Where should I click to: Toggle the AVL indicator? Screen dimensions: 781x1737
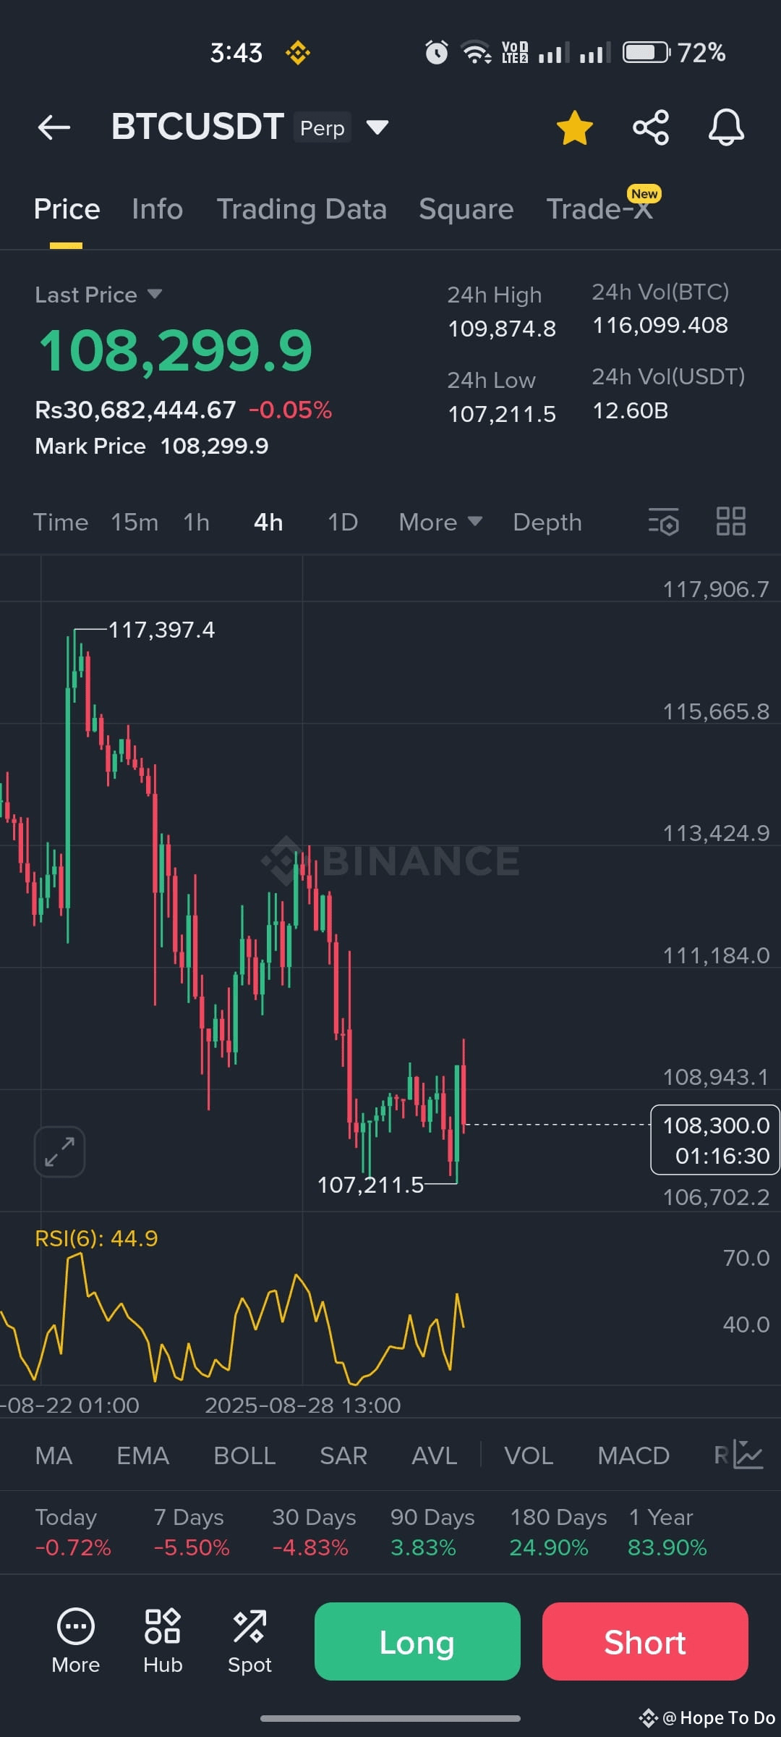pos(434,1455)
